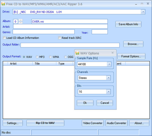Click the Artist column header
The width and height of the screenshot is (152, 136).
pos(13,64)
